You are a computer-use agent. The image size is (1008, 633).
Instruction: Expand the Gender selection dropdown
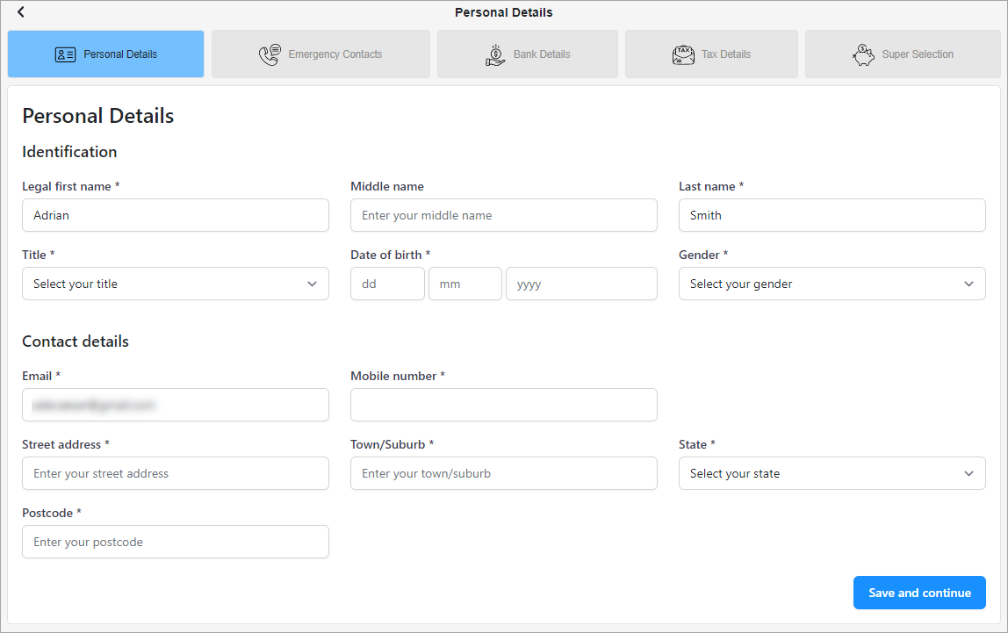click(832, 284)
